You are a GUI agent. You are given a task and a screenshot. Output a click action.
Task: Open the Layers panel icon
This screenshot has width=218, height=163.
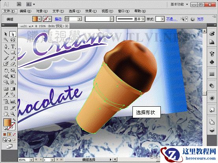tap(212, 130)
